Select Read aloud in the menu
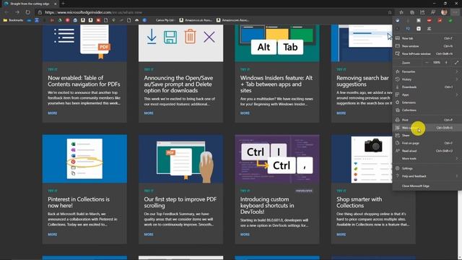 426,151
